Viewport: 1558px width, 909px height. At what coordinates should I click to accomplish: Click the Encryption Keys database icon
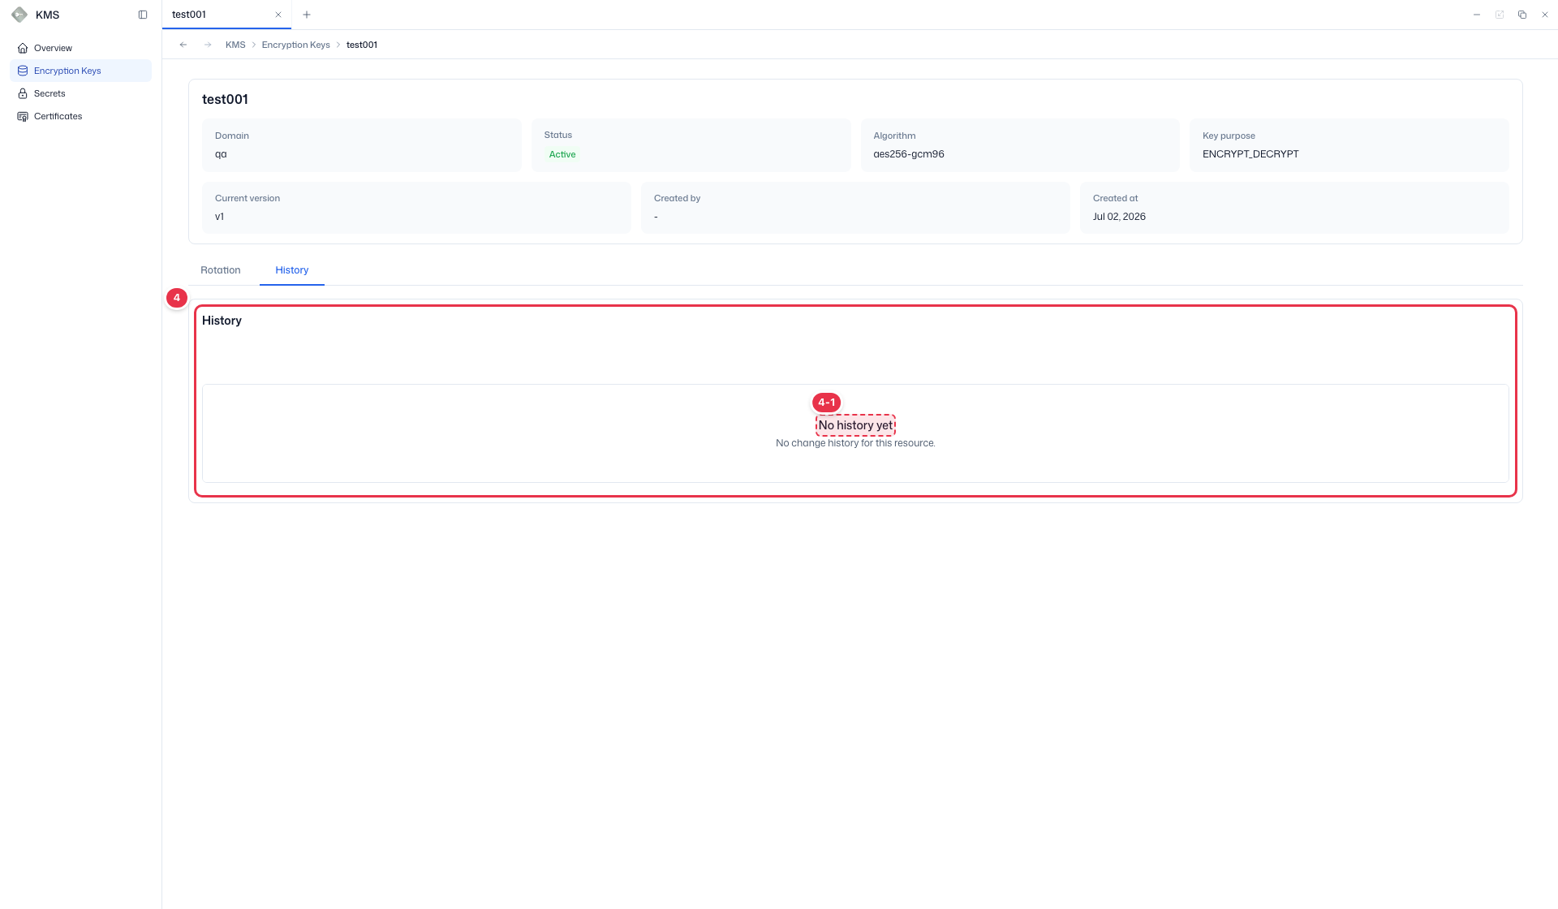(x=23, y=71)
